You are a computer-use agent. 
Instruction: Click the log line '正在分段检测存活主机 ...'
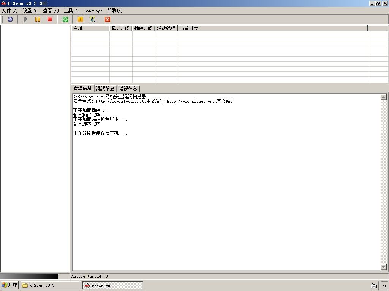(100, 133)
